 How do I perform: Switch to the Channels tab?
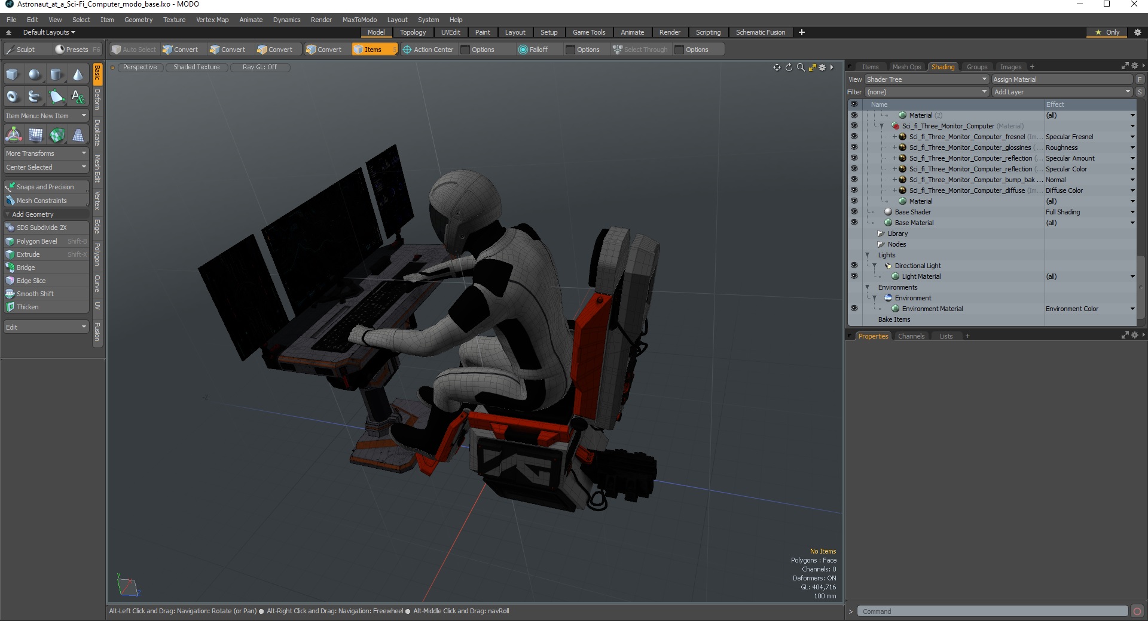coord(911,336)
